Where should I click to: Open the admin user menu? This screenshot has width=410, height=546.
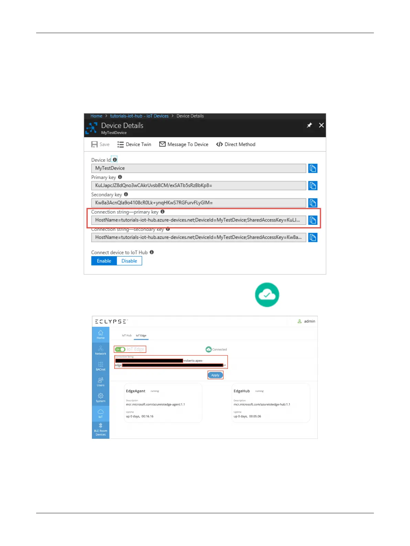tap(306, 321)
